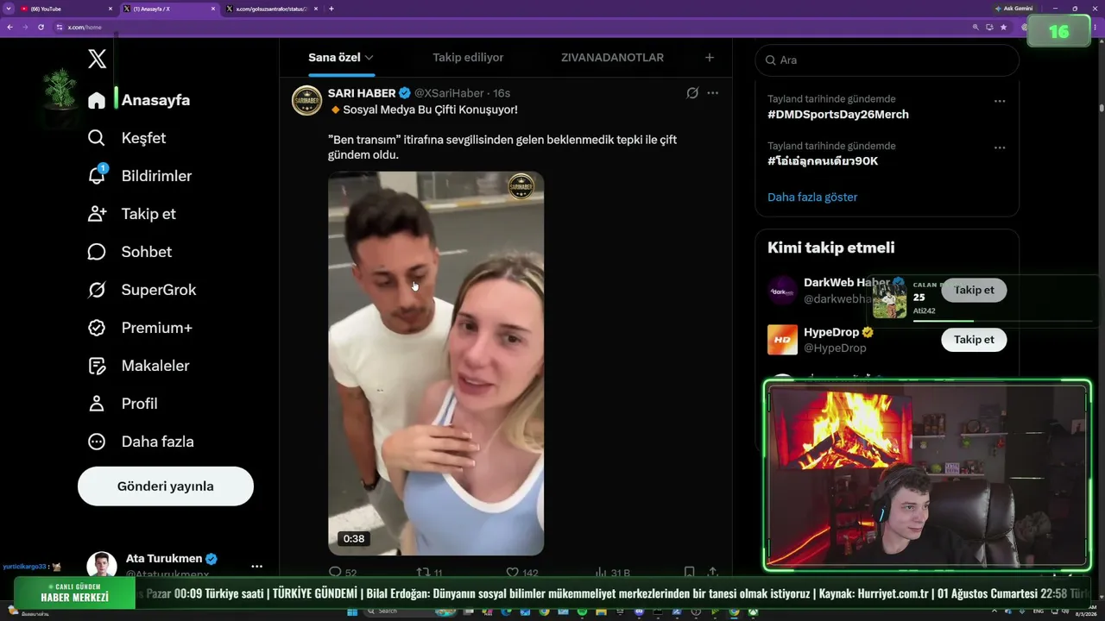This screenshot has height=621, width=1105.
Task: Open Spotify from the taskbar
Action: [582, 612]
